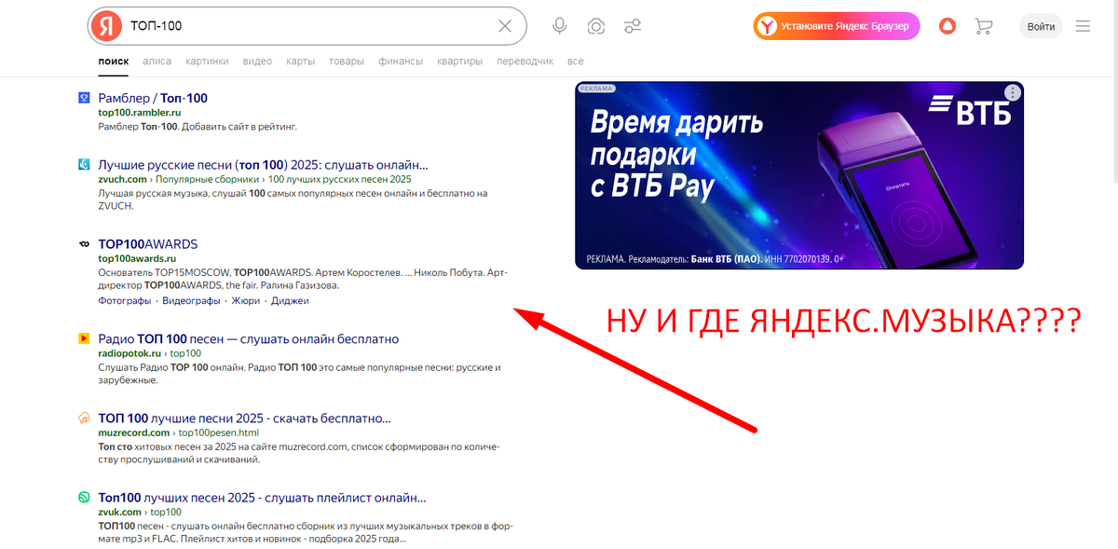Click the radiopotok.ru play-style favicon
The image size is (1118, 549).
pos(86,339)
